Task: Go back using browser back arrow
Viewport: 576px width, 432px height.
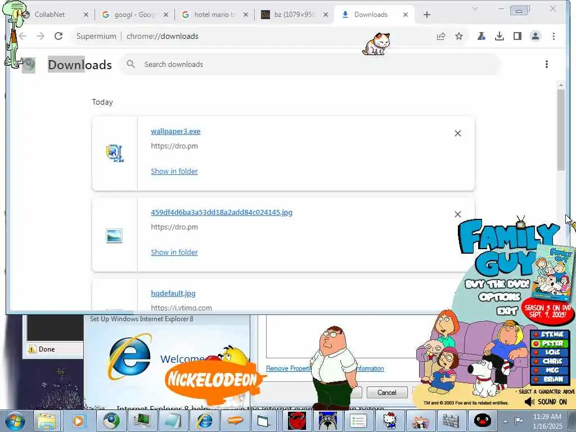Action: (x=22, y=36)
